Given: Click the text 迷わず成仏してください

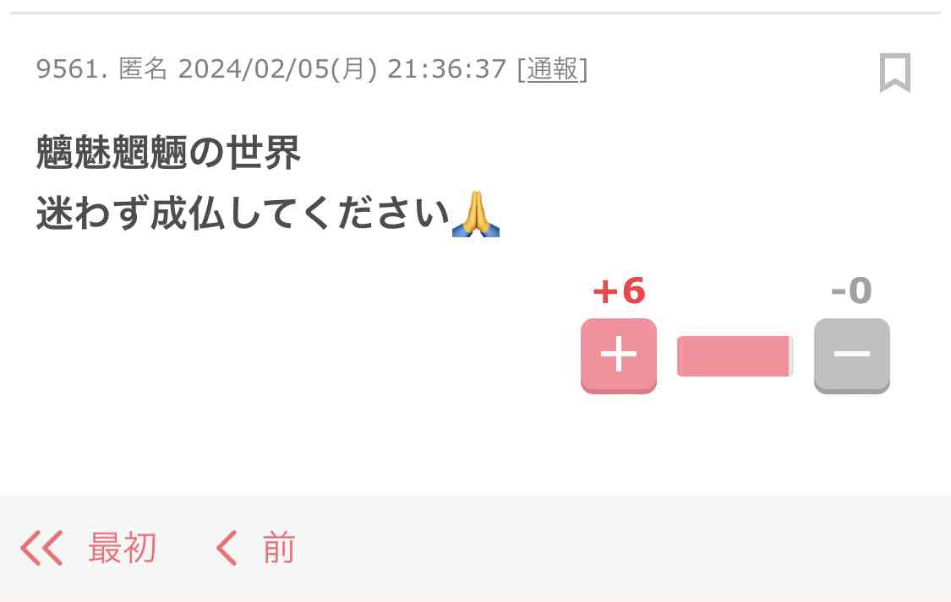Looking at the screenshot, I should [243, 213].
